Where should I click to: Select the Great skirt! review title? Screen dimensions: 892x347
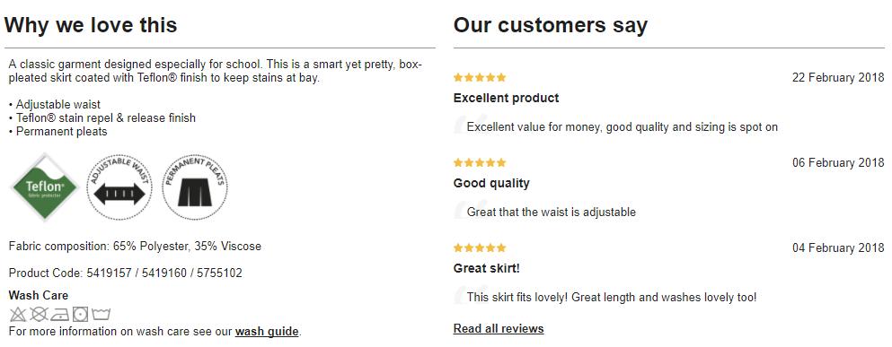click(486, 268)
